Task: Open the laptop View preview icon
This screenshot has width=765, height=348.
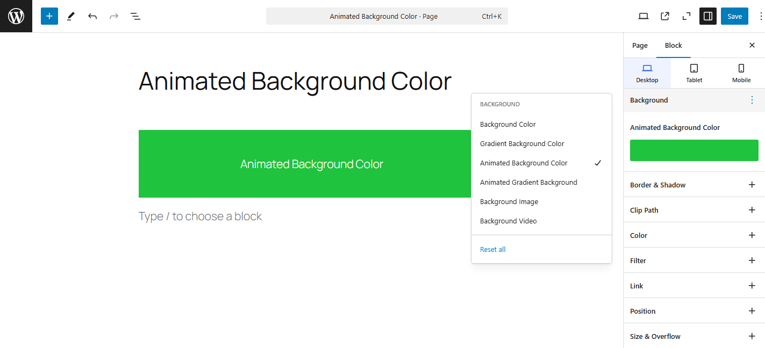Action: pyautogui.click(x=644, y=16)
